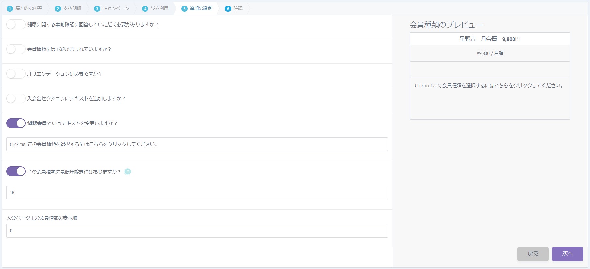
Task: Focus the minimum age field showing 18
Action: tap(197, 192)
